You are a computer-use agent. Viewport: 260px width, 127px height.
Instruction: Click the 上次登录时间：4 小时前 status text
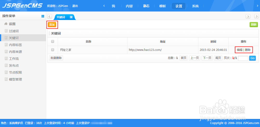coord(59,123)
